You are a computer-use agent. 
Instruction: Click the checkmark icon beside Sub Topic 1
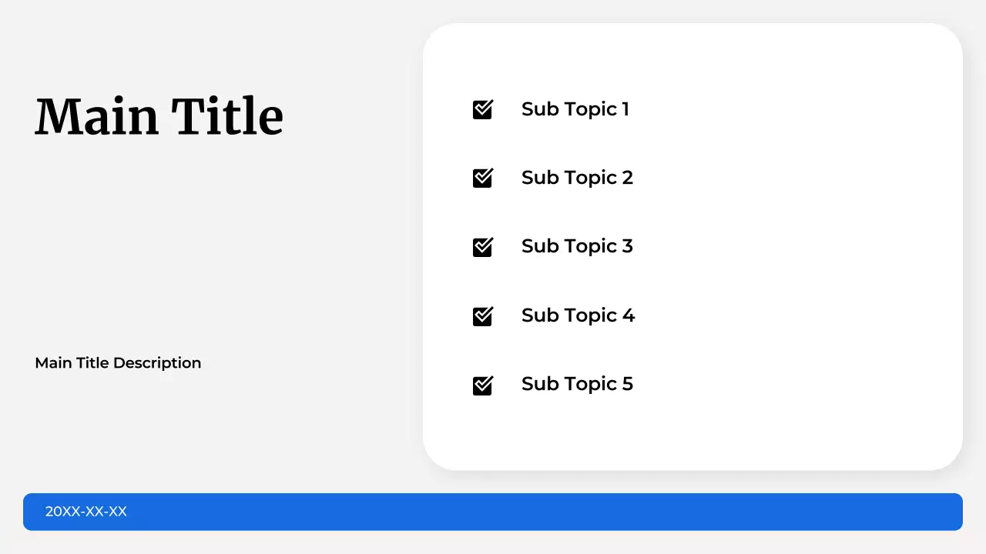tap(482, 109)
